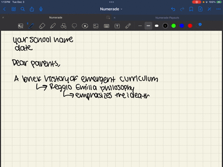
Task: Start audio recording with microphone icon
Action: coord(41,9)
